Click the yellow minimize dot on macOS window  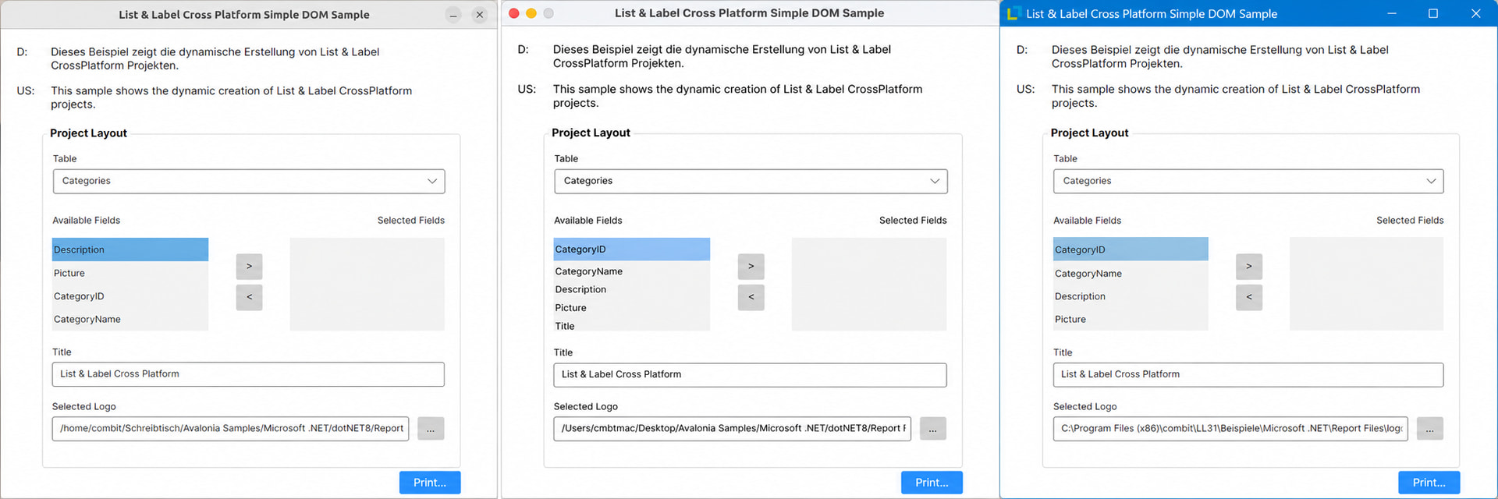tap(531, 13)
